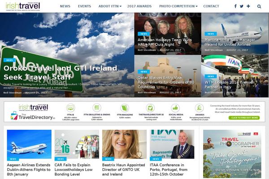The width and height of the screenshot is (269, 179).
Task: Click August 22, 2017 date on WTM London story
Action: [237, 92]
